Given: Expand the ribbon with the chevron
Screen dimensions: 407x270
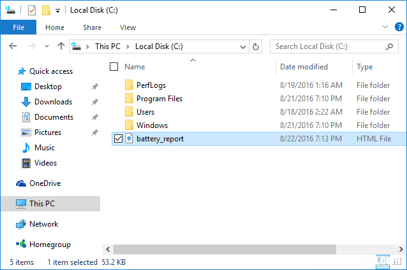Looking at the screenshot, I should pyautogui.click(x=385, y=27).
